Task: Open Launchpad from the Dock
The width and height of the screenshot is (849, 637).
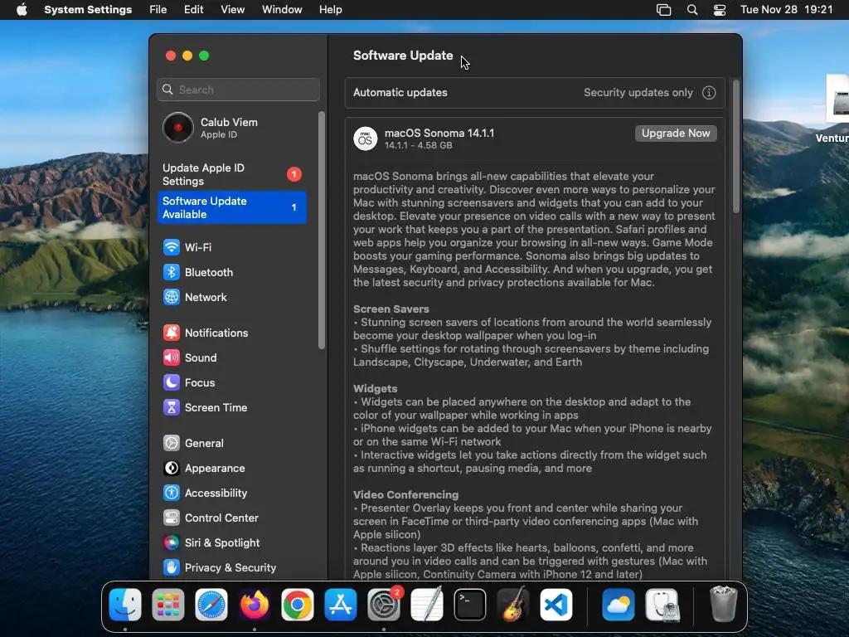Action: [x=167, y=605]
